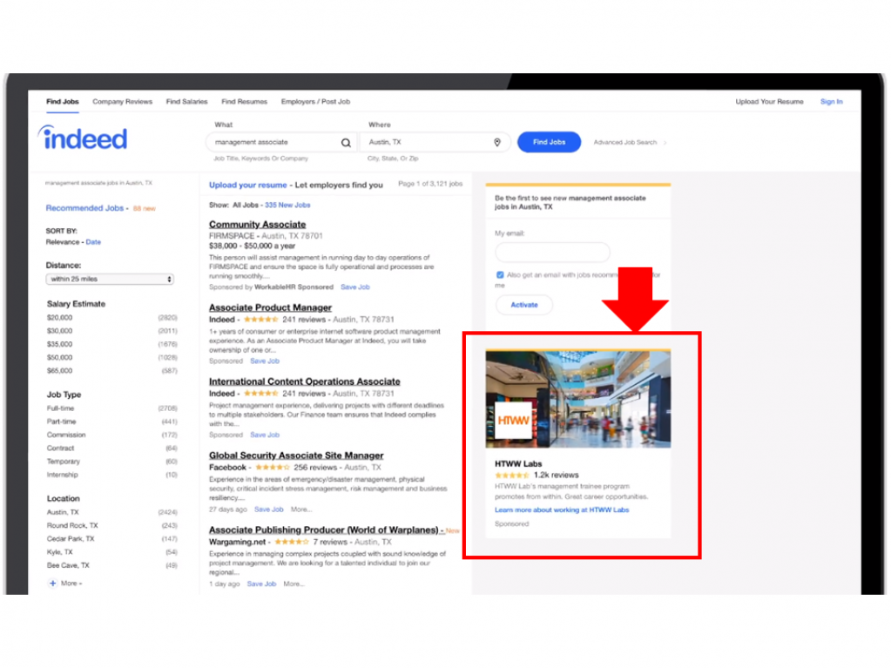Filter by $65,000 salary estimate
The image size is (891, 668).
point(60,371)
